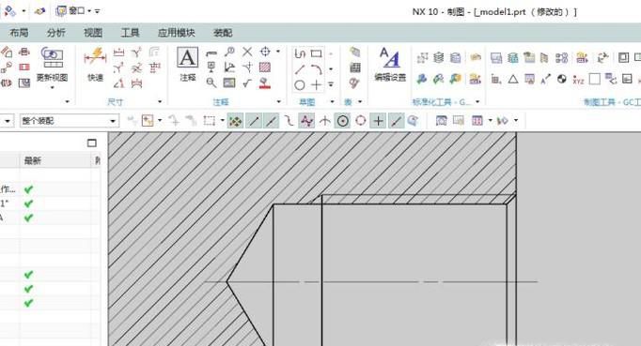641x346 pixels.
Task: Click the black-white center of mass icon
Action: [x=562, y=79]
